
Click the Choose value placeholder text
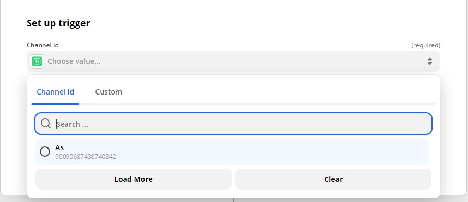(x=74, y=61)
